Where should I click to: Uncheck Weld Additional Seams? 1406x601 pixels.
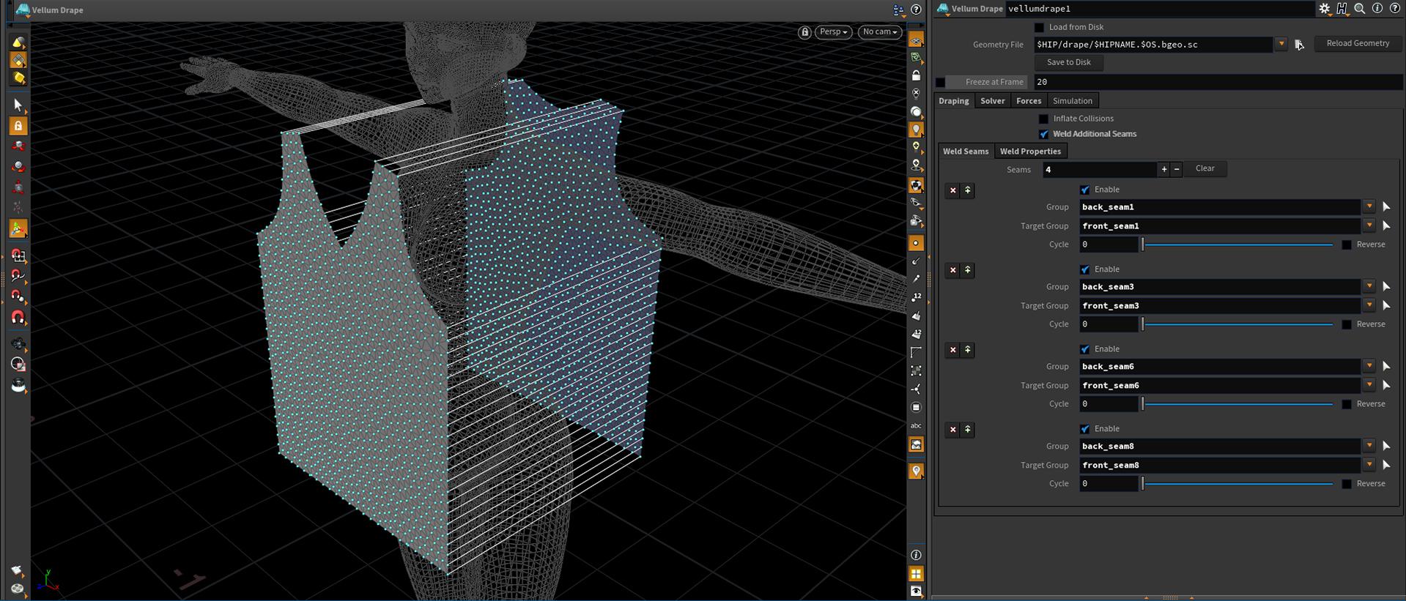[1043, 134]
